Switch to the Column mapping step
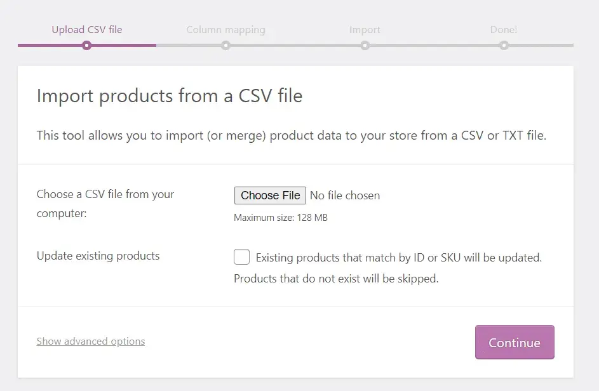 pyautogui.click(x=225, y=29)
